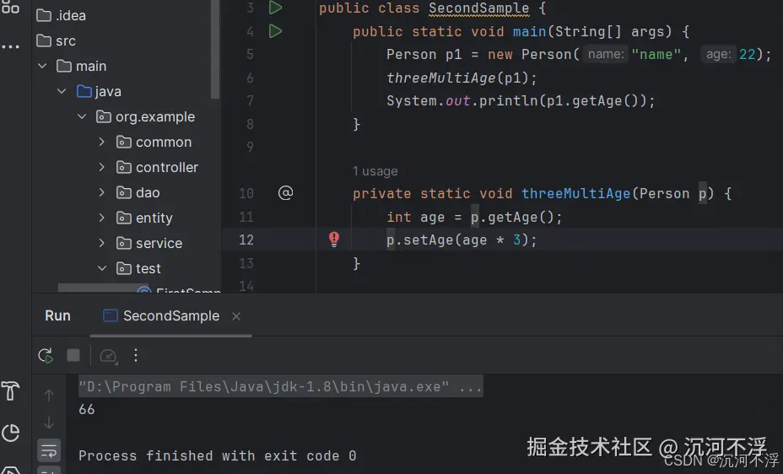Click the main method name
Screen dimensions: 783x474
point(530,31)
